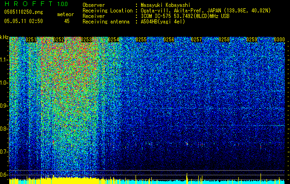Screen dimensions: 290x184
Task: Click the 0252 time marker
Action: 59,40
